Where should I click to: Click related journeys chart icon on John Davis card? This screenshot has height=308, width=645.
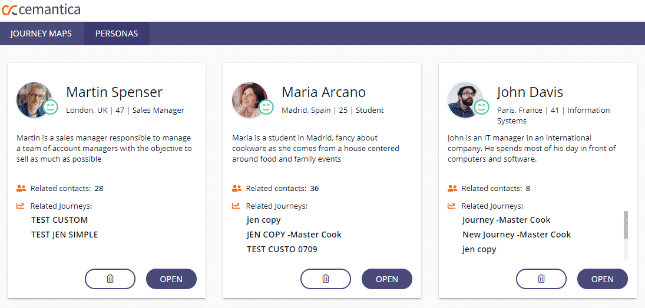pos(451,206)
